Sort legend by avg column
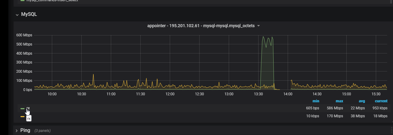 tap(362, 101)
